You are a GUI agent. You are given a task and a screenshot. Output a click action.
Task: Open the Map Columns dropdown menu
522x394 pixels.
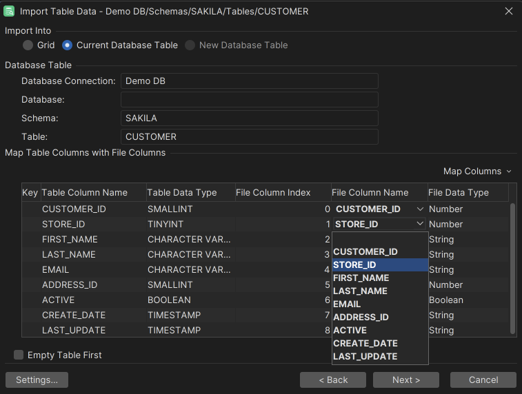pyautogui.click(x=477, y=171)
